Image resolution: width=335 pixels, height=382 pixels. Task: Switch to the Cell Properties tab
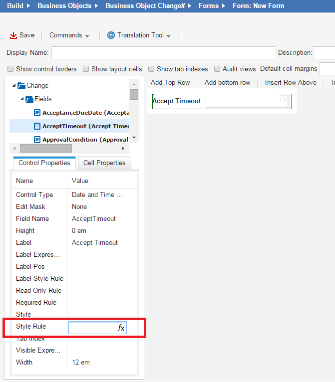point(104,163)
